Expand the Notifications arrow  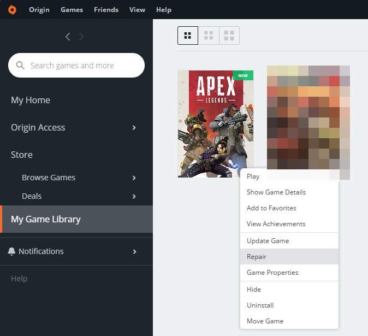pos(134,251)
